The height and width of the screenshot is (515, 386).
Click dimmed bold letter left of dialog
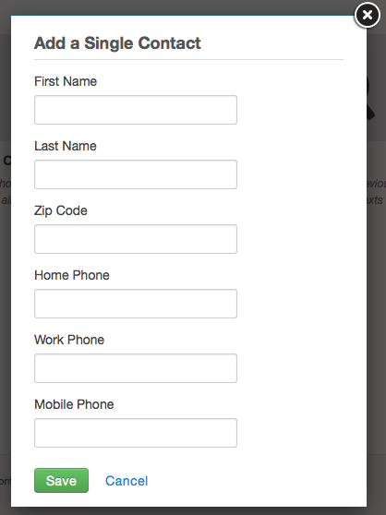click(x=6, y=161)
